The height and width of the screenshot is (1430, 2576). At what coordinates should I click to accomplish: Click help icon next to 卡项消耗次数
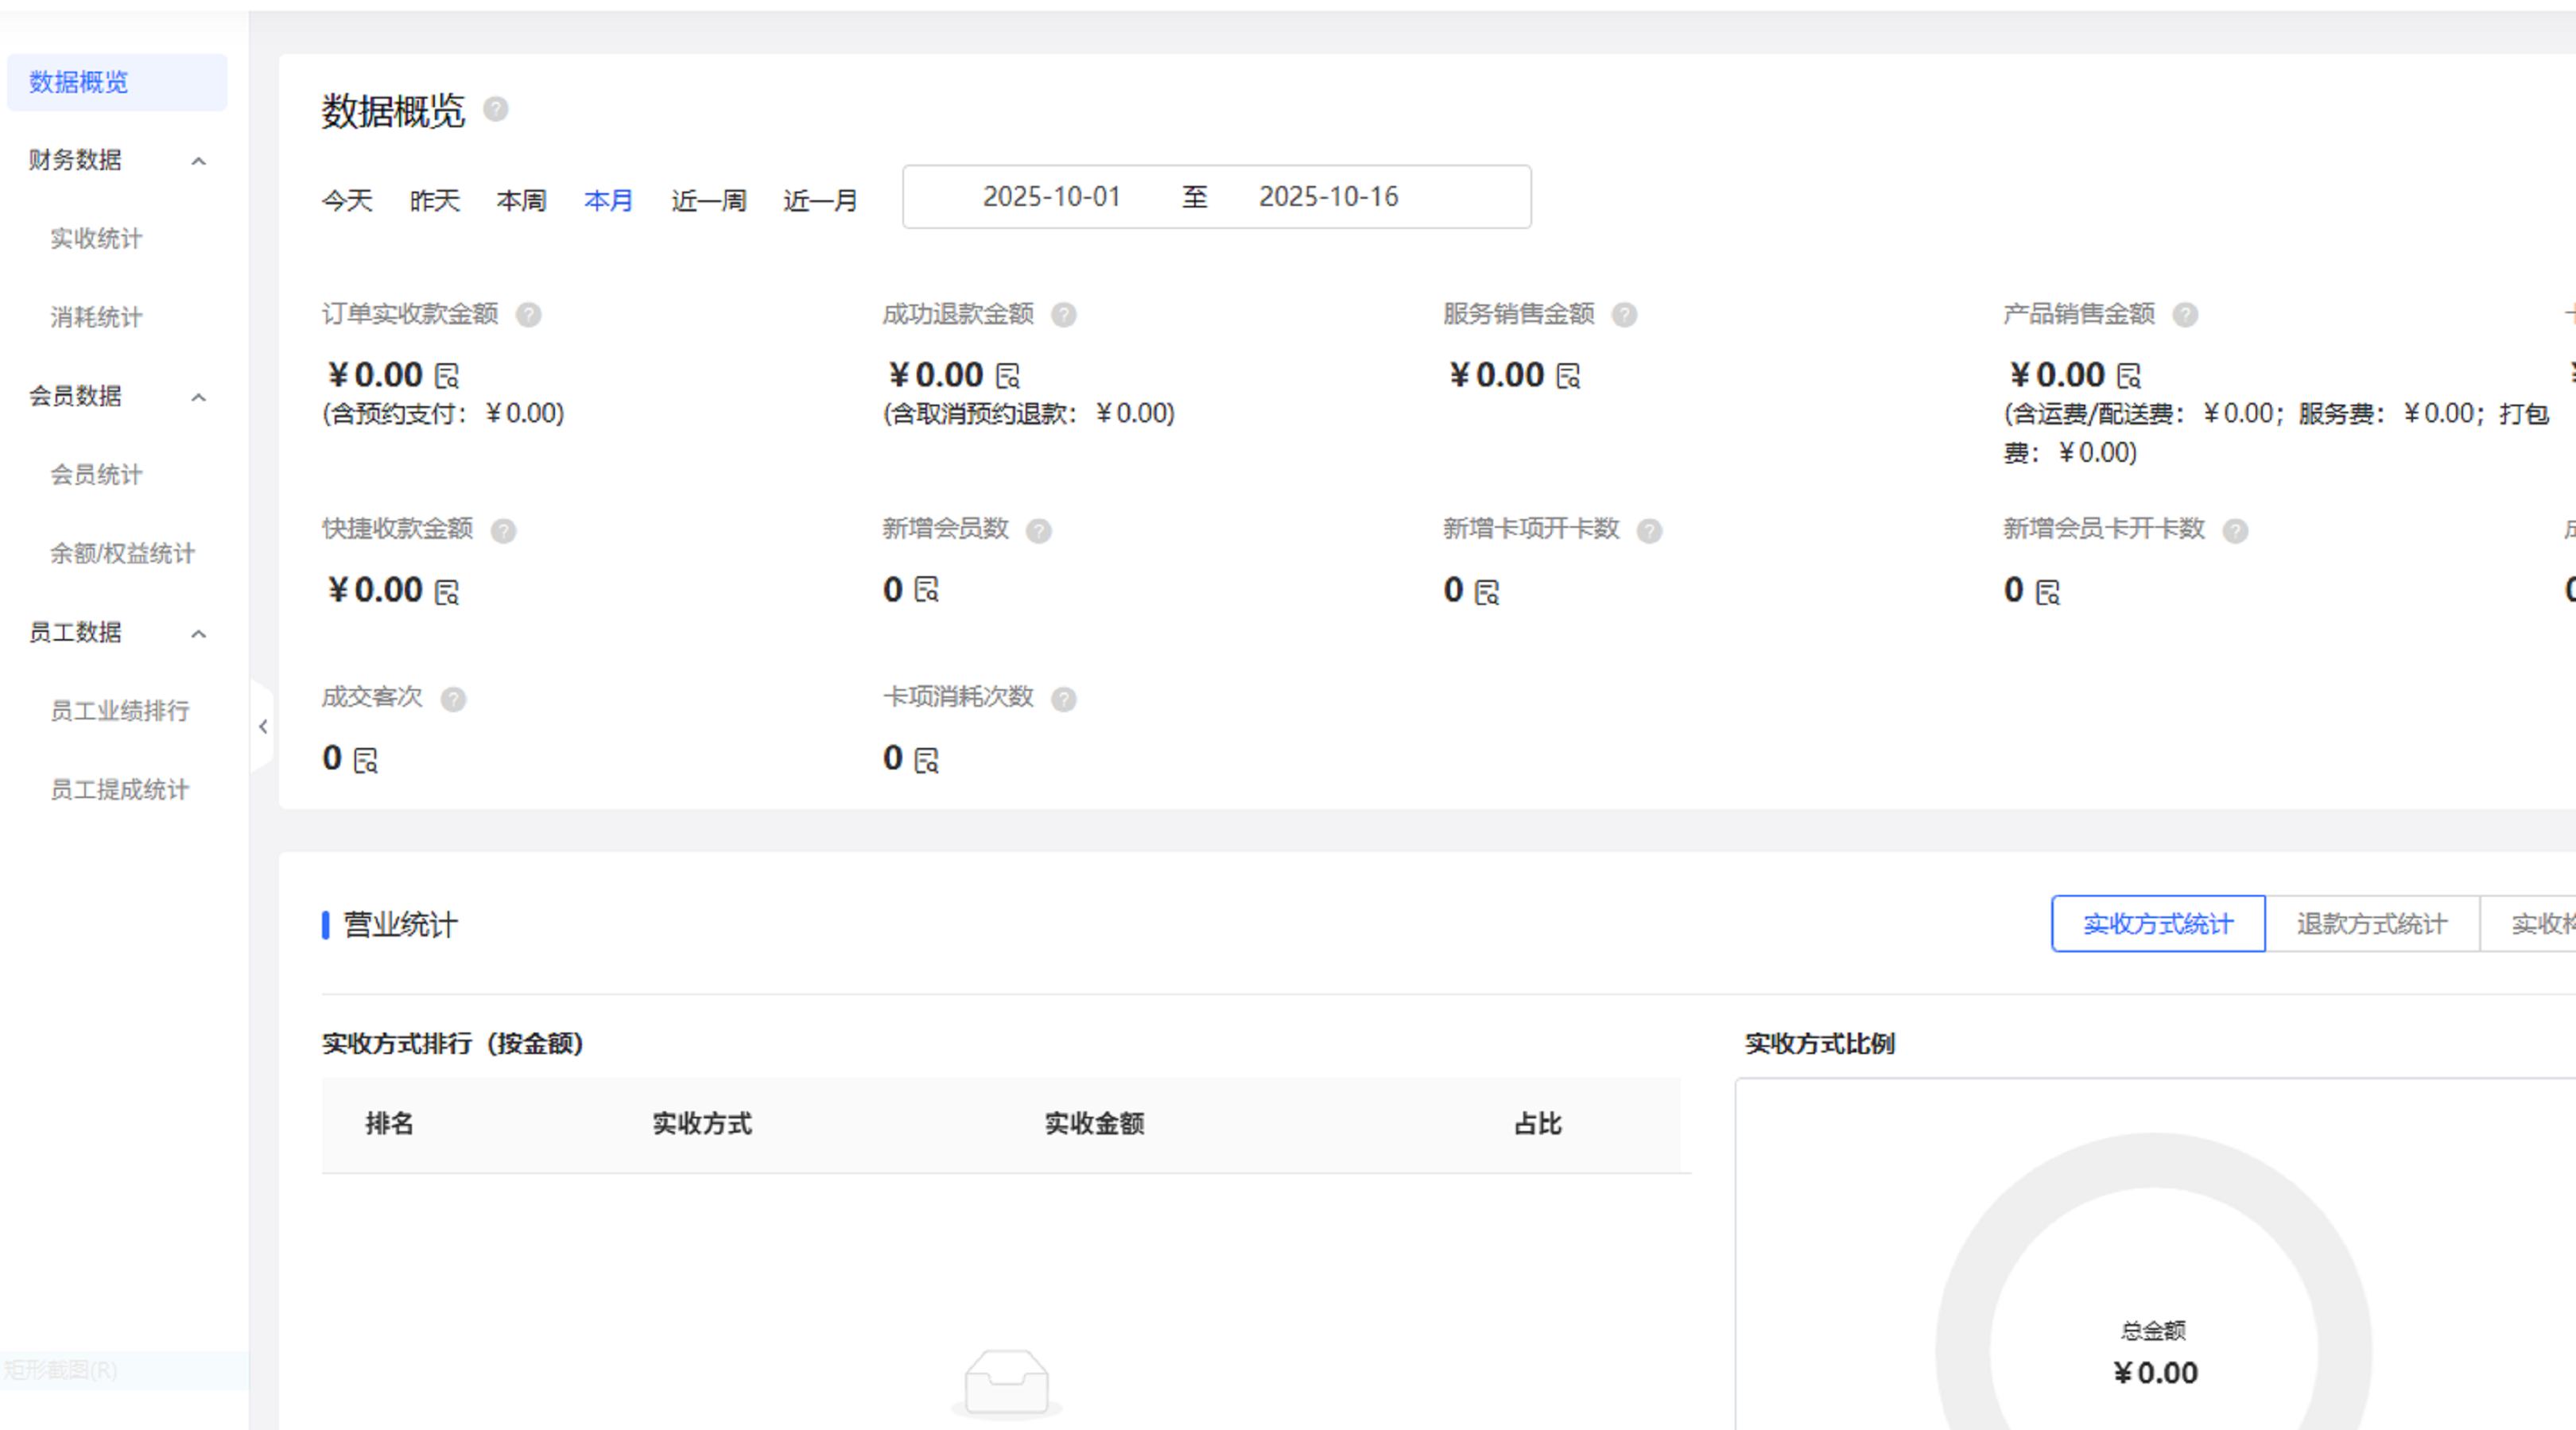(x=1064, y=699)
